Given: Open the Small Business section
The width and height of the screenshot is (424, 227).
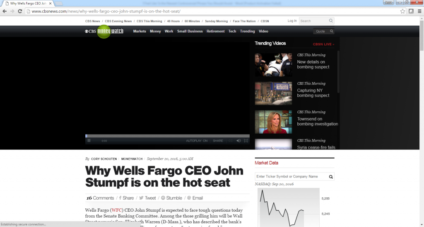Looking at the screenshot, I should point(190,31).
